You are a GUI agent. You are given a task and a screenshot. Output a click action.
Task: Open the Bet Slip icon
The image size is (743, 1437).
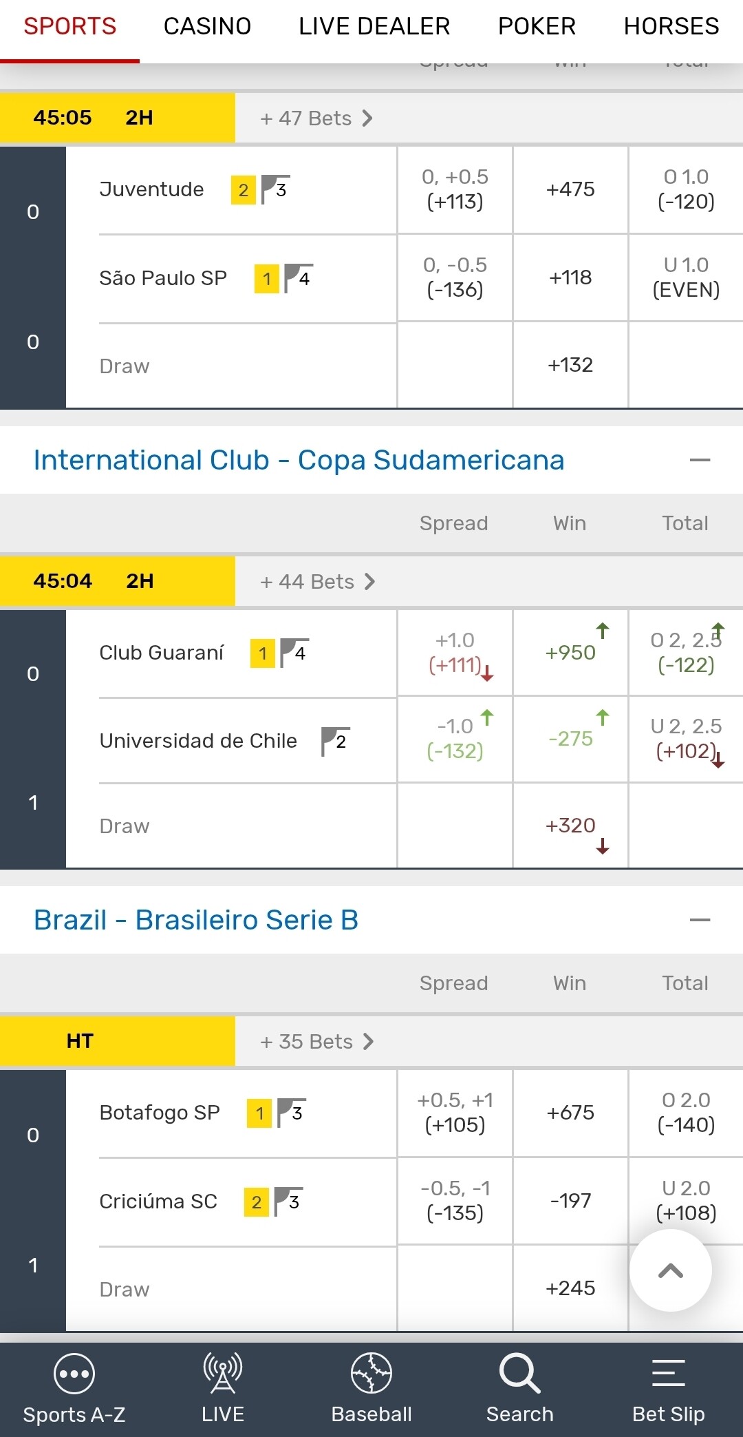(668, 1373)
